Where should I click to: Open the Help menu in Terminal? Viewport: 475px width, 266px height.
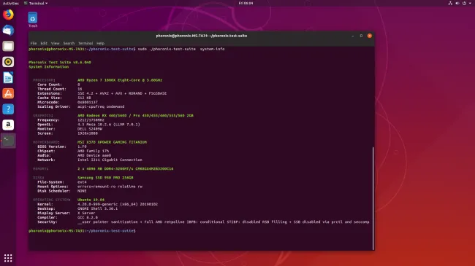[100, 43]
